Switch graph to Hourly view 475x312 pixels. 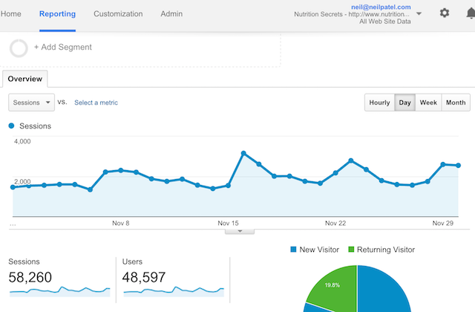[379, 103]
